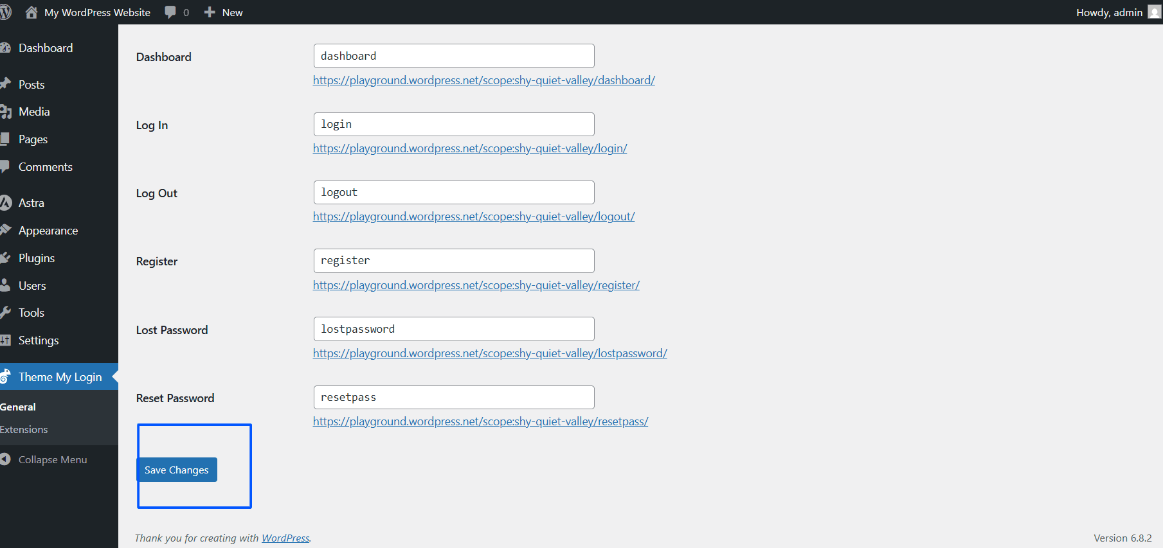Open the Pages menu item

[33, 139]
